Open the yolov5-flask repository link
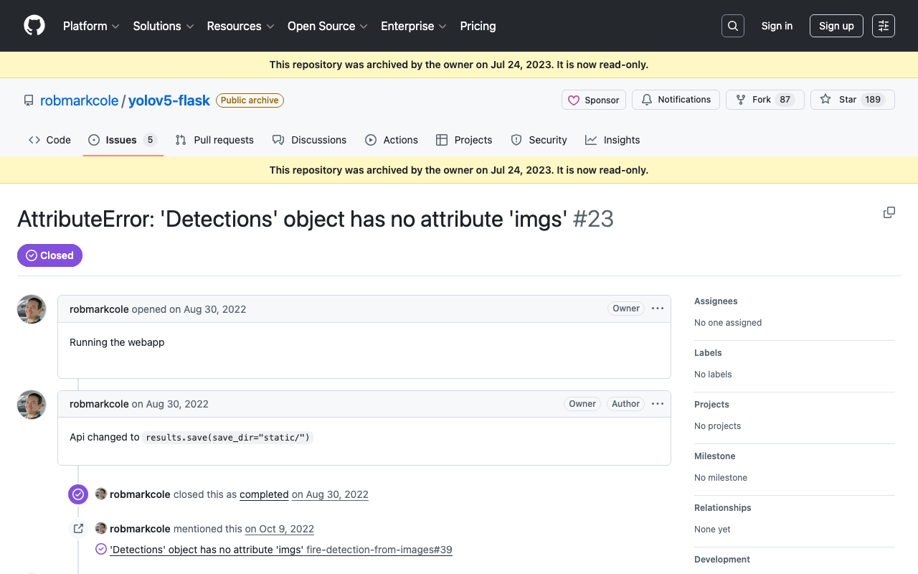This screenshot has width=918, height=574. 169,100
